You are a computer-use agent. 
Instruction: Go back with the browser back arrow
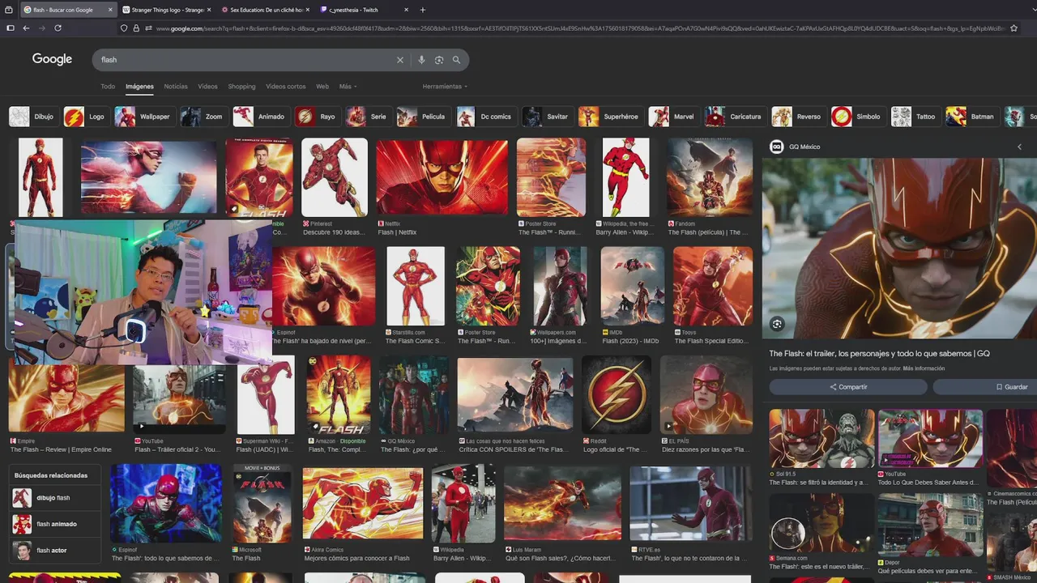pyautogui.click(x=26, y=28)
